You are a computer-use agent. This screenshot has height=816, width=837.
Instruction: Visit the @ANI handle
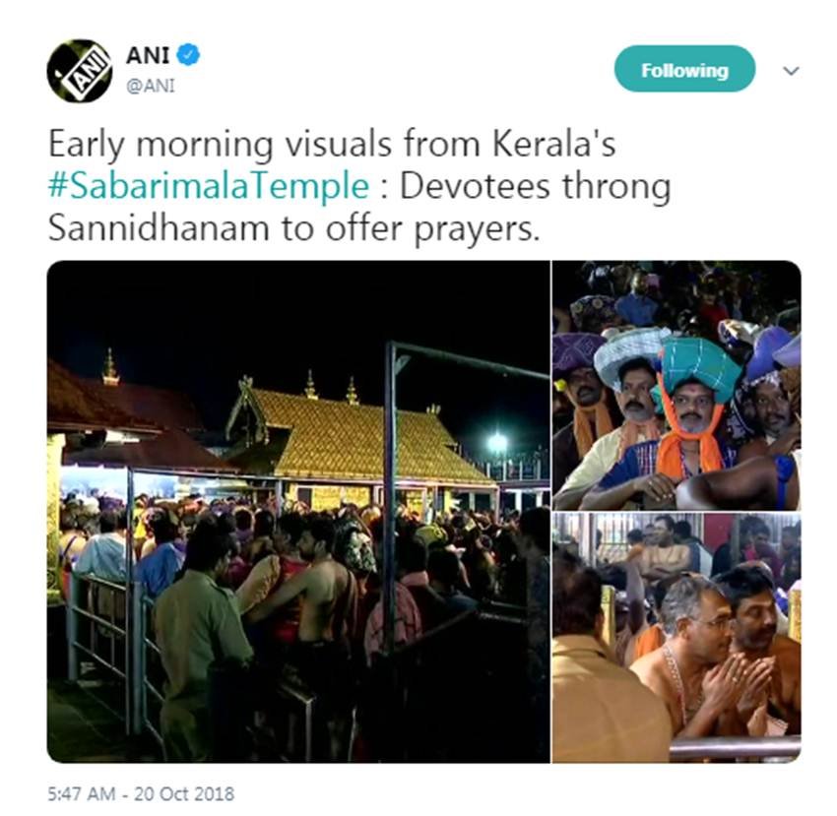tap(151, 86)
